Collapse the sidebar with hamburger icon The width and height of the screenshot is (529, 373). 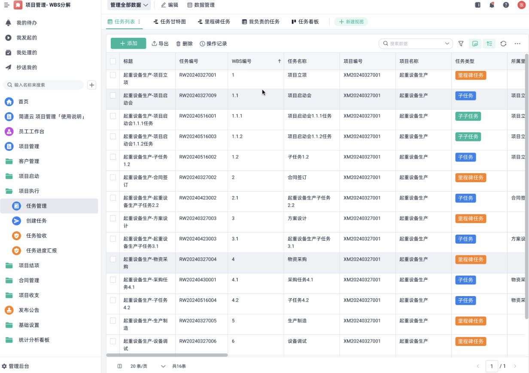(6, 5)
